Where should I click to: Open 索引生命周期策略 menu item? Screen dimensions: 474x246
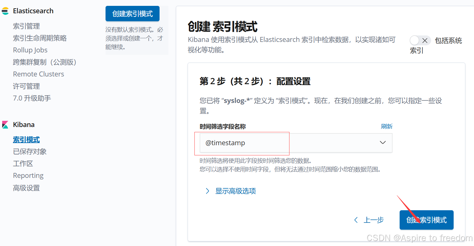coord(40,38)
